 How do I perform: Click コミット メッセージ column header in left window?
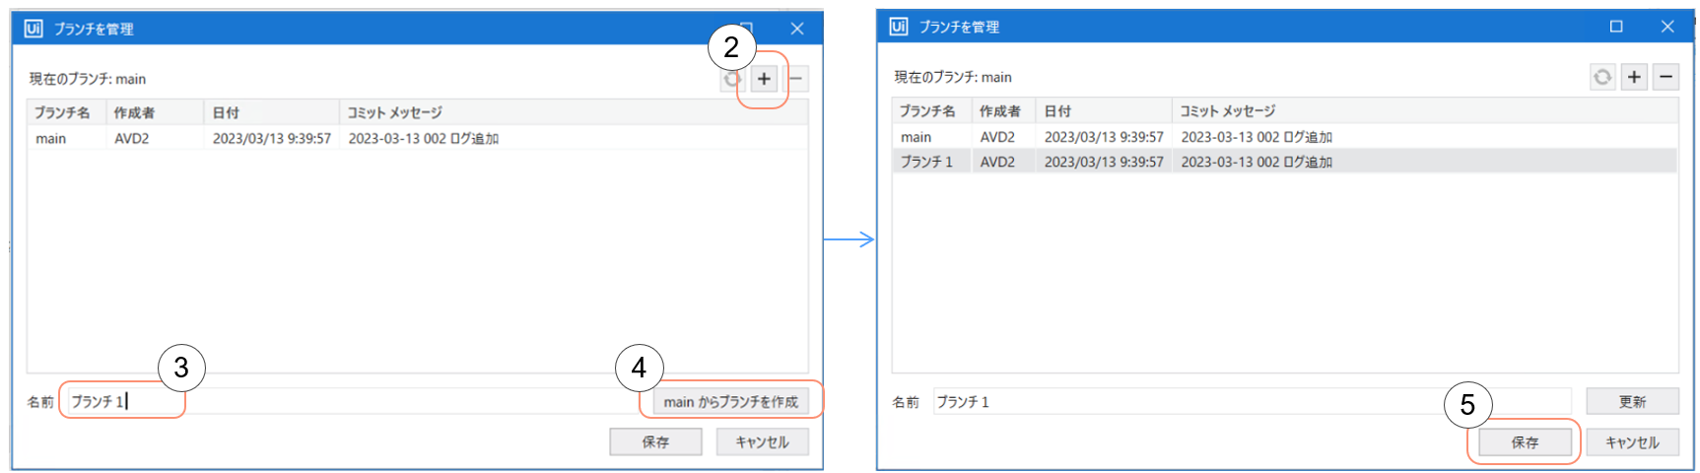(574, 112)
